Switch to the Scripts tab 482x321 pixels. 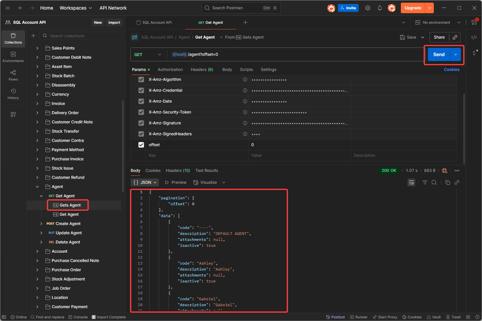coord(246,70)
